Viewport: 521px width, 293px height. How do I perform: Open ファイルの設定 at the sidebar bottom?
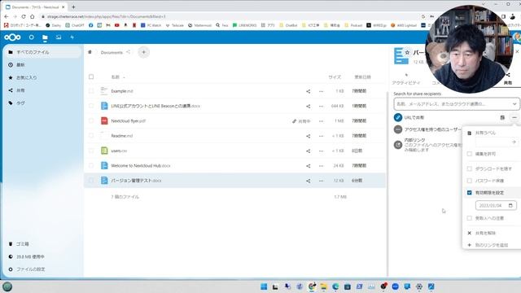click(x=42, y=269)
